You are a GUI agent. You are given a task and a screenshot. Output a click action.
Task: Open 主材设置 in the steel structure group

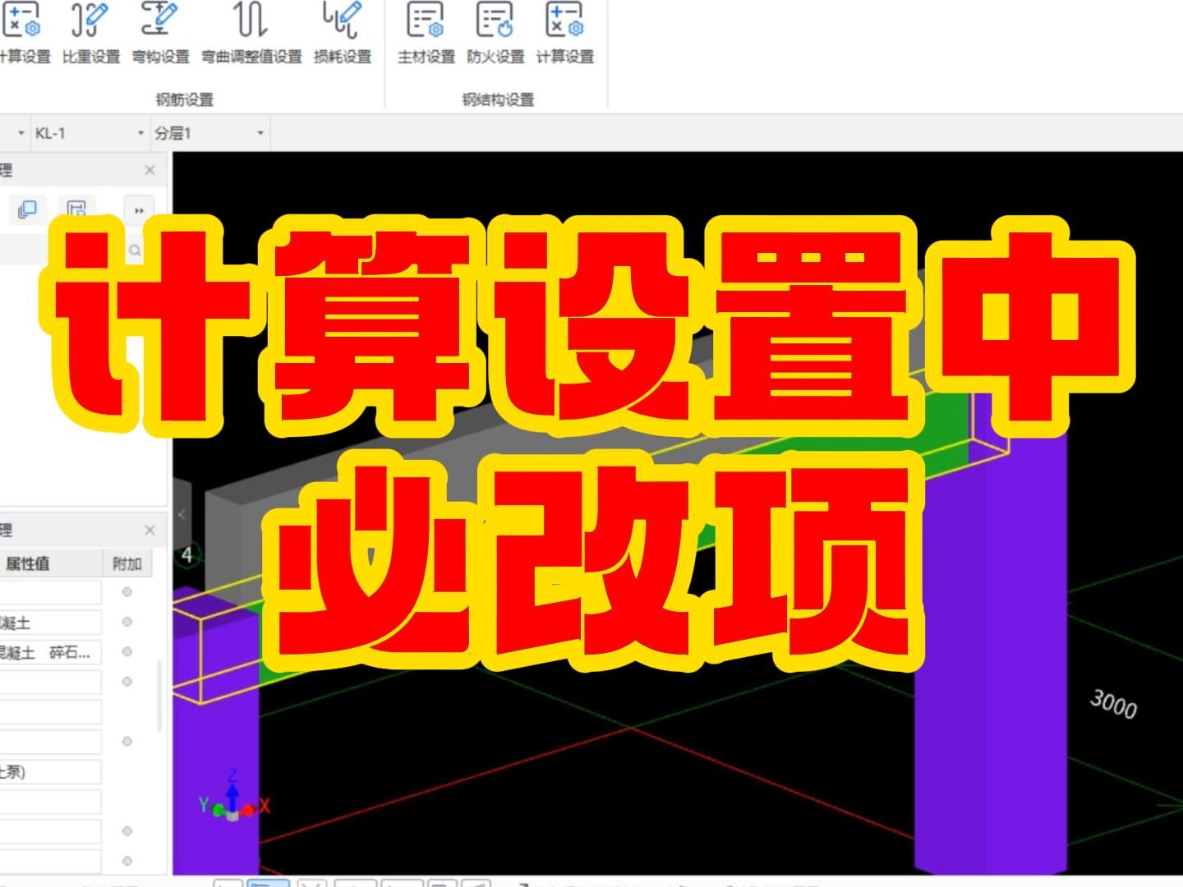point(426,33)
